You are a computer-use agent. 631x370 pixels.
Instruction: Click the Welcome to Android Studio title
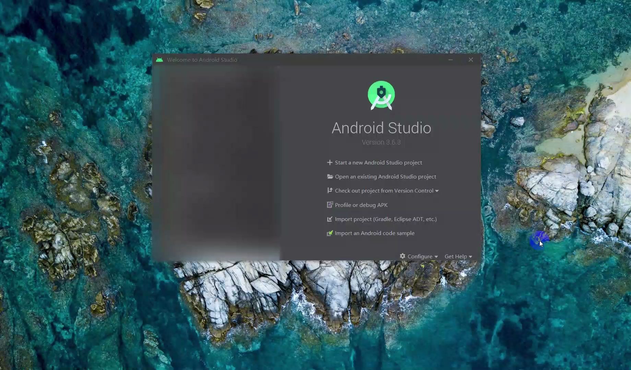coord(202,60)
